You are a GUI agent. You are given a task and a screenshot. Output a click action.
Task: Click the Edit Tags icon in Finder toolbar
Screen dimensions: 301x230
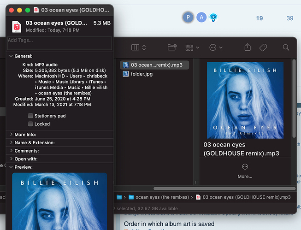[x=263, y=47]
